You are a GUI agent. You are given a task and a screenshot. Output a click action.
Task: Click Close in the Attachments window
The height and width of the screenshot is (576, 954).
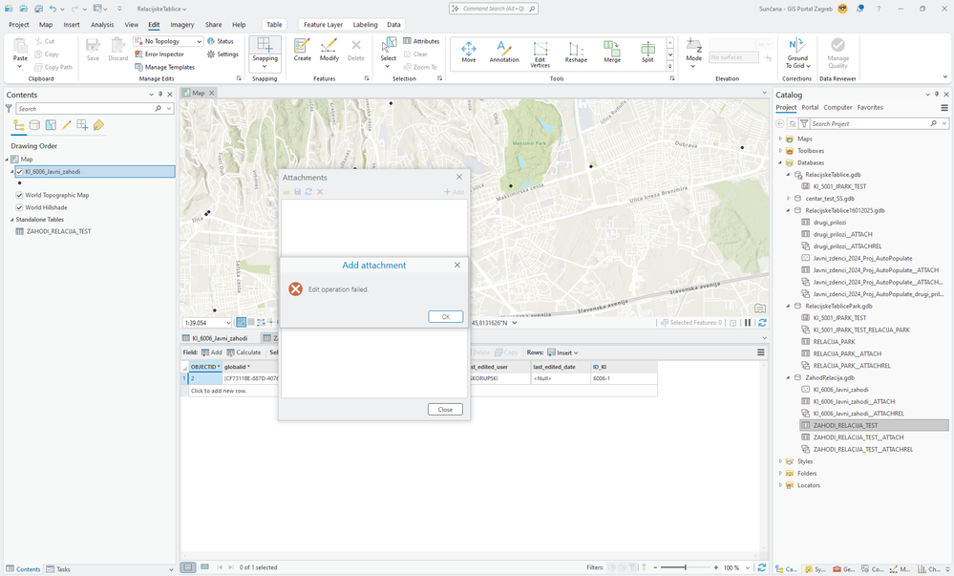click(445, 409)
